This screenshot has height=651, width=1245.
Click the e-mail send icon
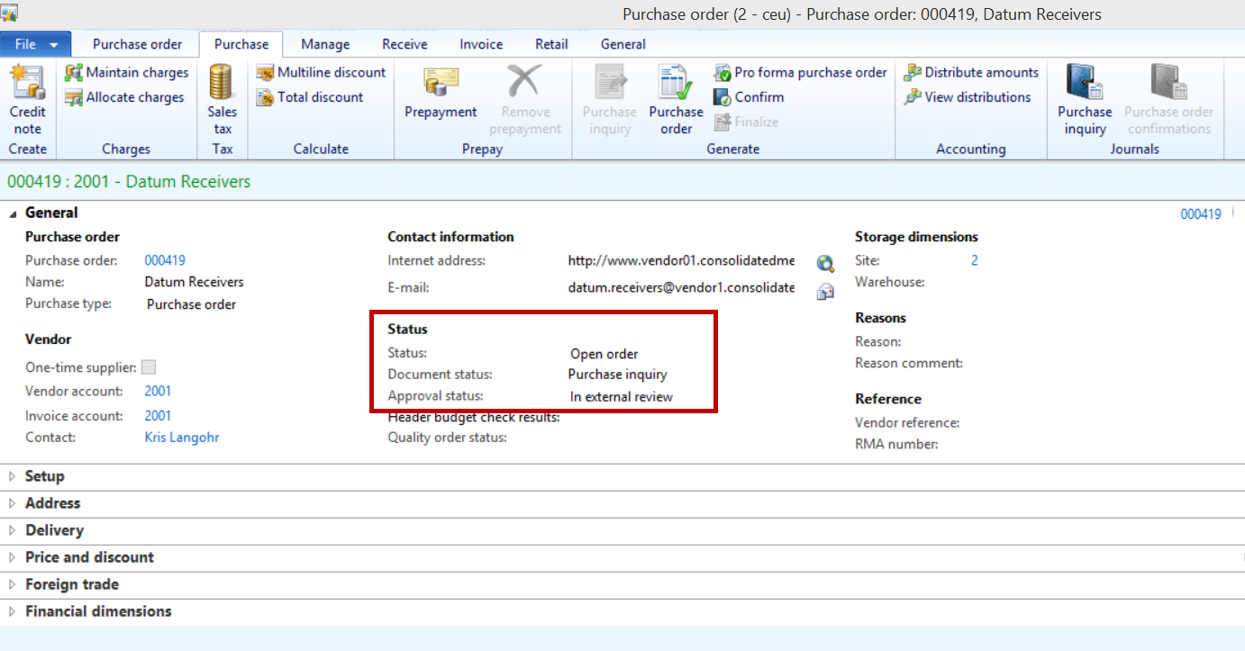(825, 291)
